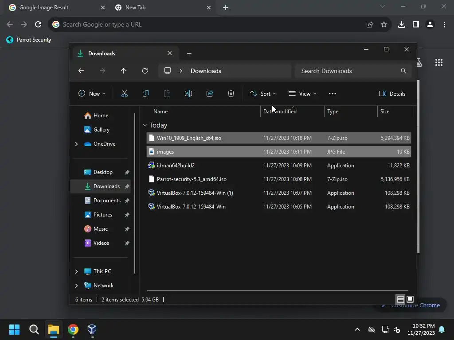Open taskbar Search
Screen dimensions: 454x340
click(34, 329)
